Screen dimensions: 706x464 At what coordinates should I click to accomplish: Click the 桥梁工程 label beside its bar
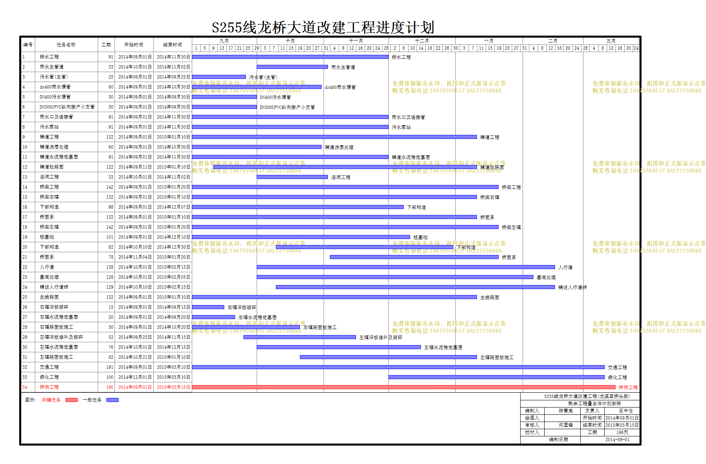point(511,187)
